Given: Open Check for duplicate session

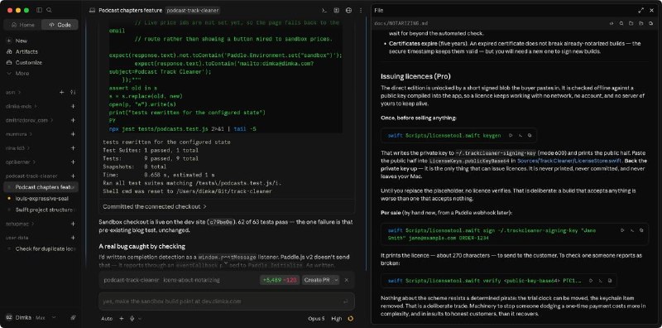Looking at the screenshot, I should [x=41, y=248].
